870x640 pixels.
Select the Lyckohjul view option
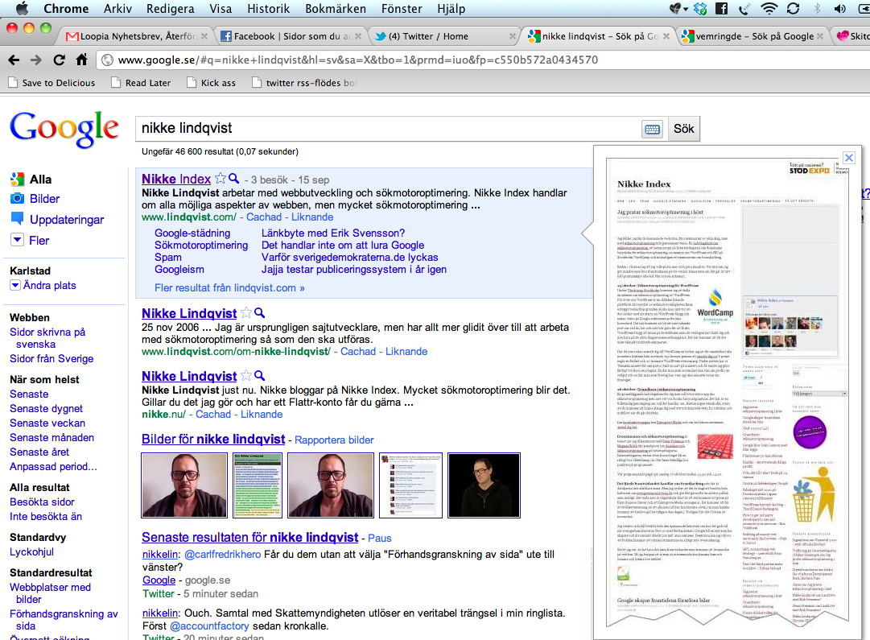point(31,551)
